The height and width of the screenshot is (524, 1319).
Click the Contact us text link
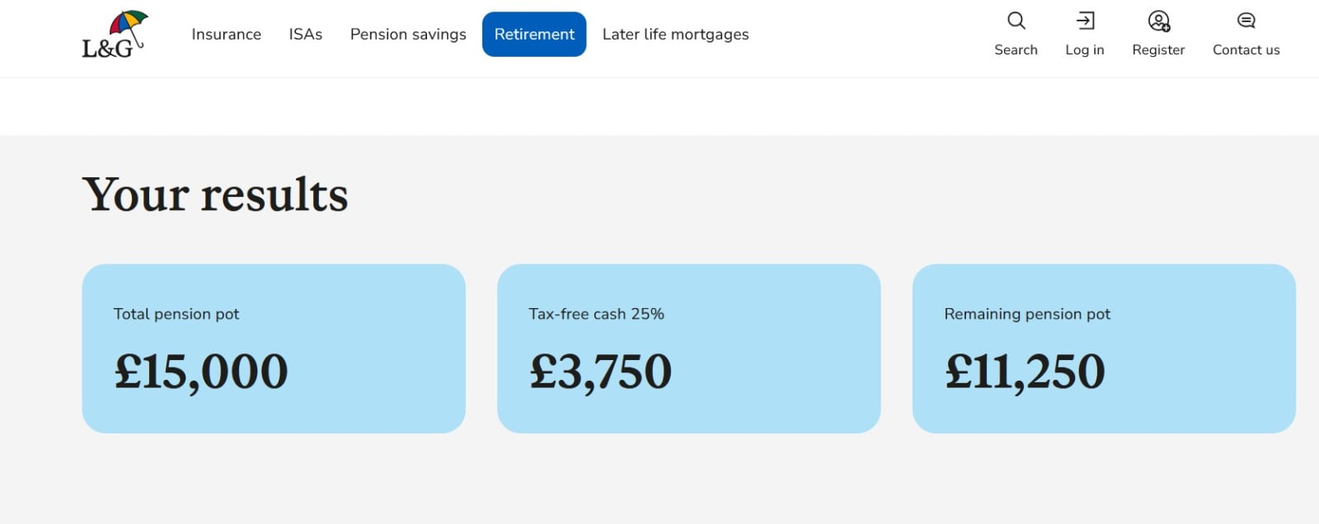click(1246, 50)
